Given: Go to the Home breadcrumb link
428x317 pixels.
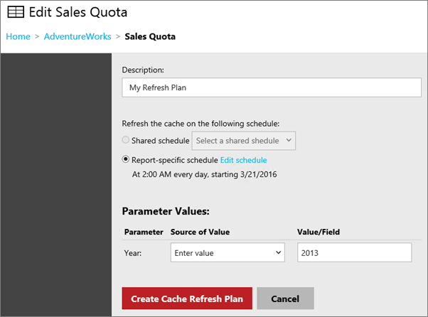Looking at the screenshot, I should pos(18,36).
